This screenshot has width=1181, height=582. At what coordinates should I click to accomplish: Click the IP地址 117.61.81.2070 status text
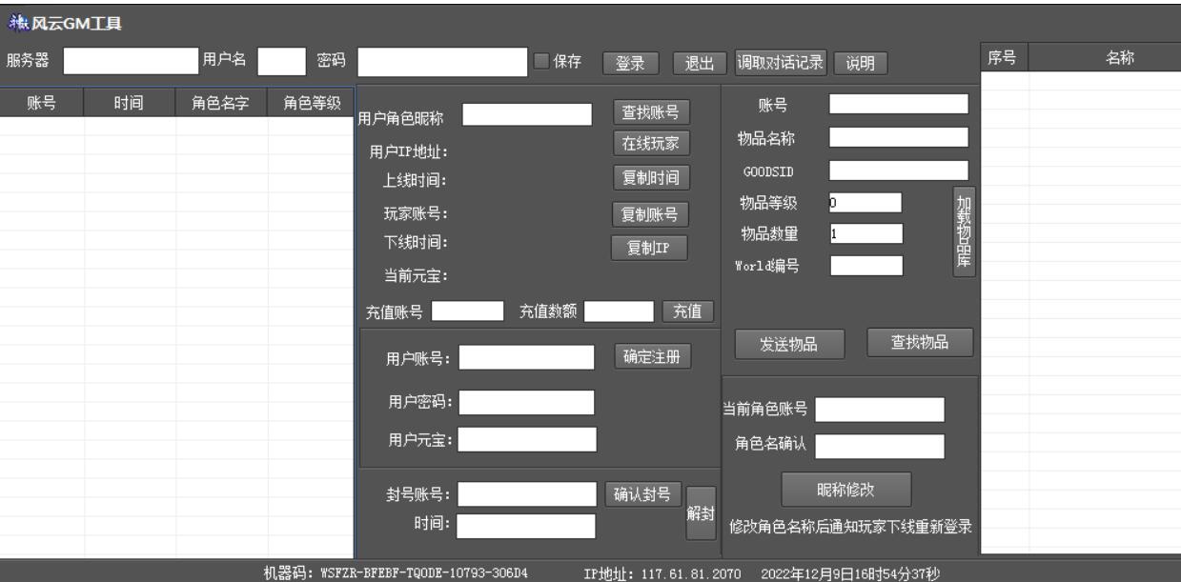[663, 573]
